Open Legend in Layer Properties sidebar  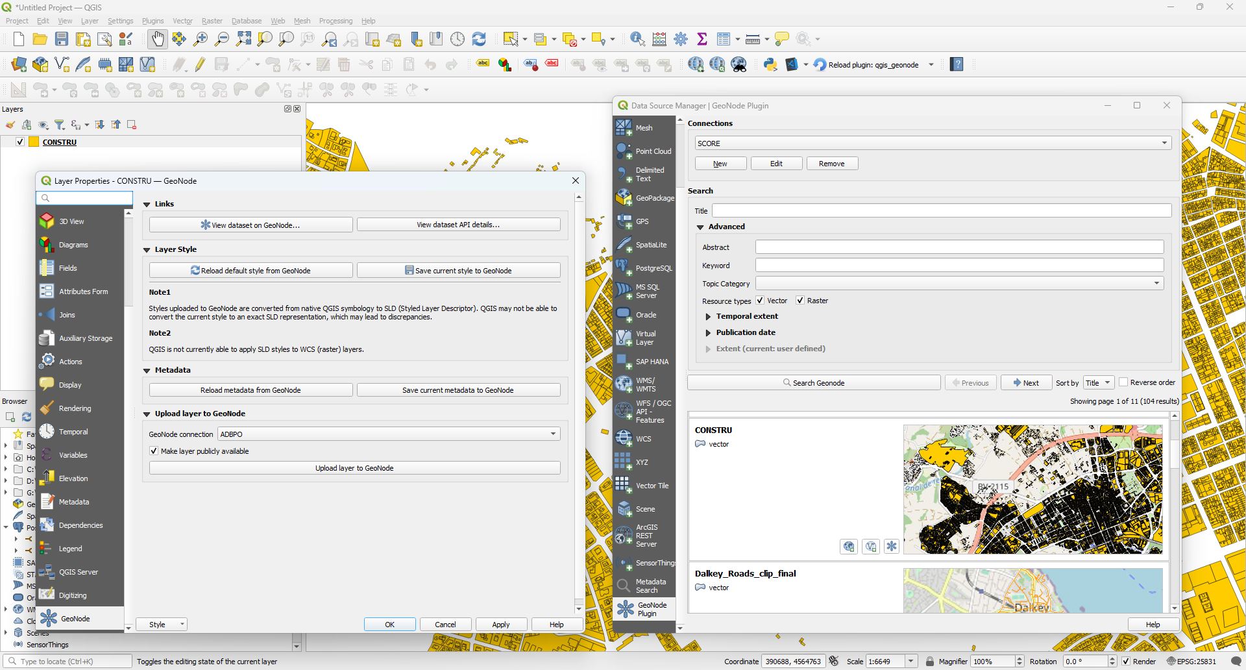[x=80, y=549]
